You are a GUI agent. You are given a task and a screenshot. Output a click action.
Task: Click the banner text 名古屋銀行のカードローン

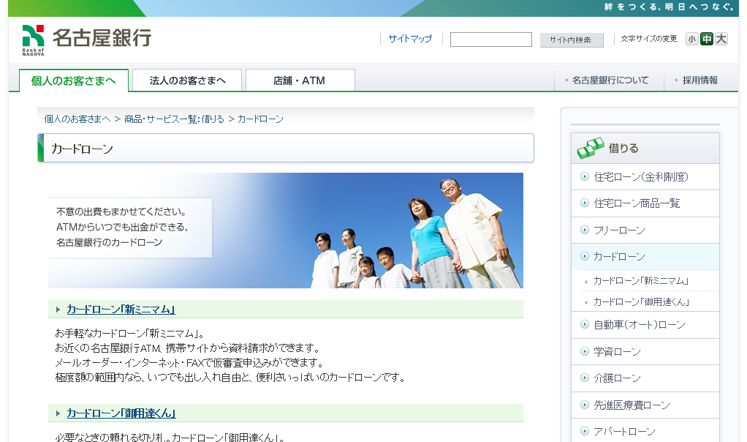[x=109, y=242]
